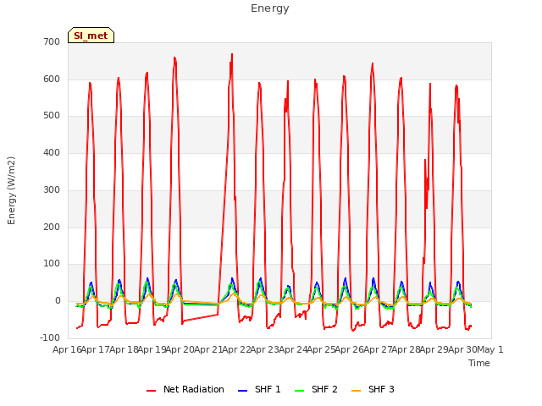The image size is (542, 406).
Task: Click the 400 y-axis tick label
Action: click(x=52, y=153)
